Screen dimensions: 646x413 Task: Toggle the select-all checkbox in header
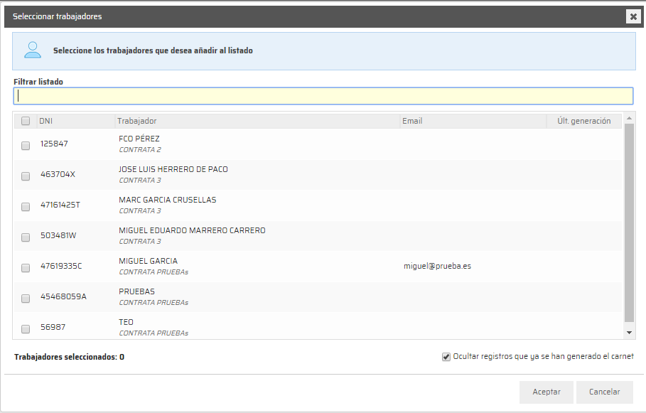coord(26,121)
